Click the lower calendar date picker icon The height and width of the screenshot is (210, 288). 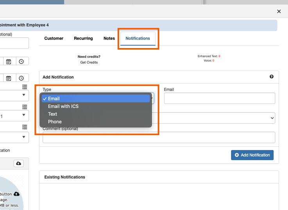pyautogui.click(x=9, y=78)
